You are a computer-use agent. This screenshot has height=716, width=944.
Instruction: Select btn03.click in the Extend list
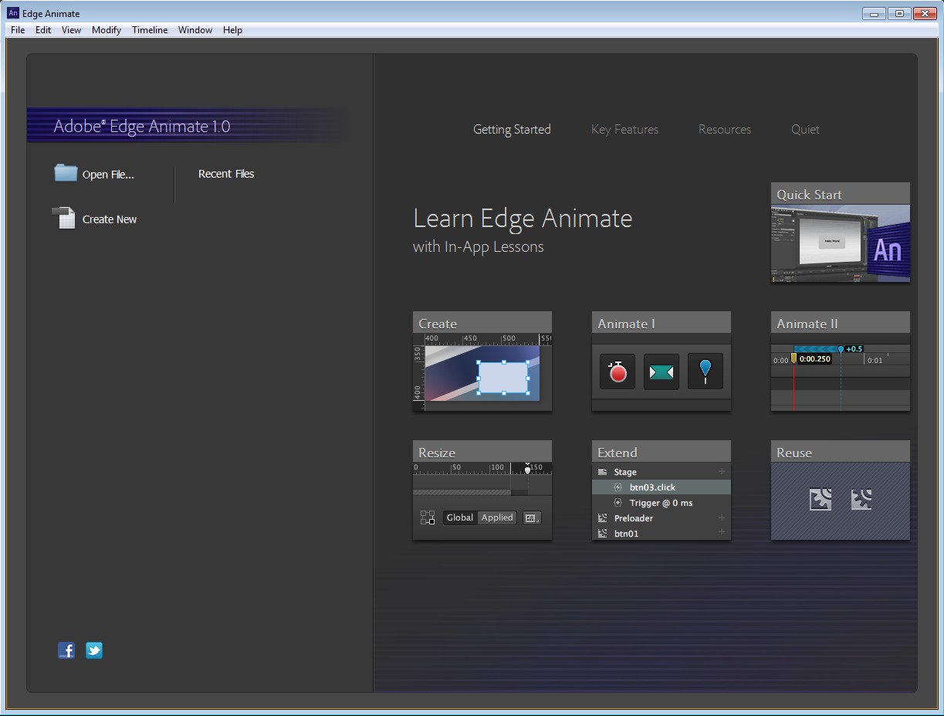point(652,487)
